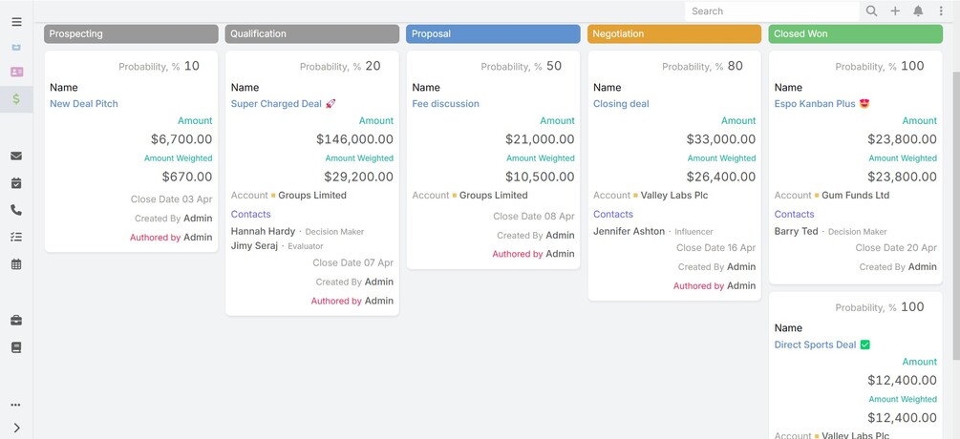Open Emails envelope icon in sidebar
Screen dimensions: 960x439
click(x=16, y=156)
